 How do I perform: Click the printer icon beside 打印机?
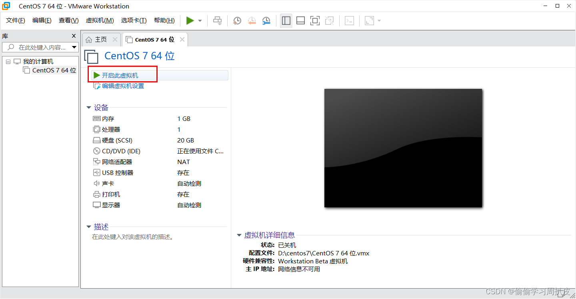click(96, 194)
